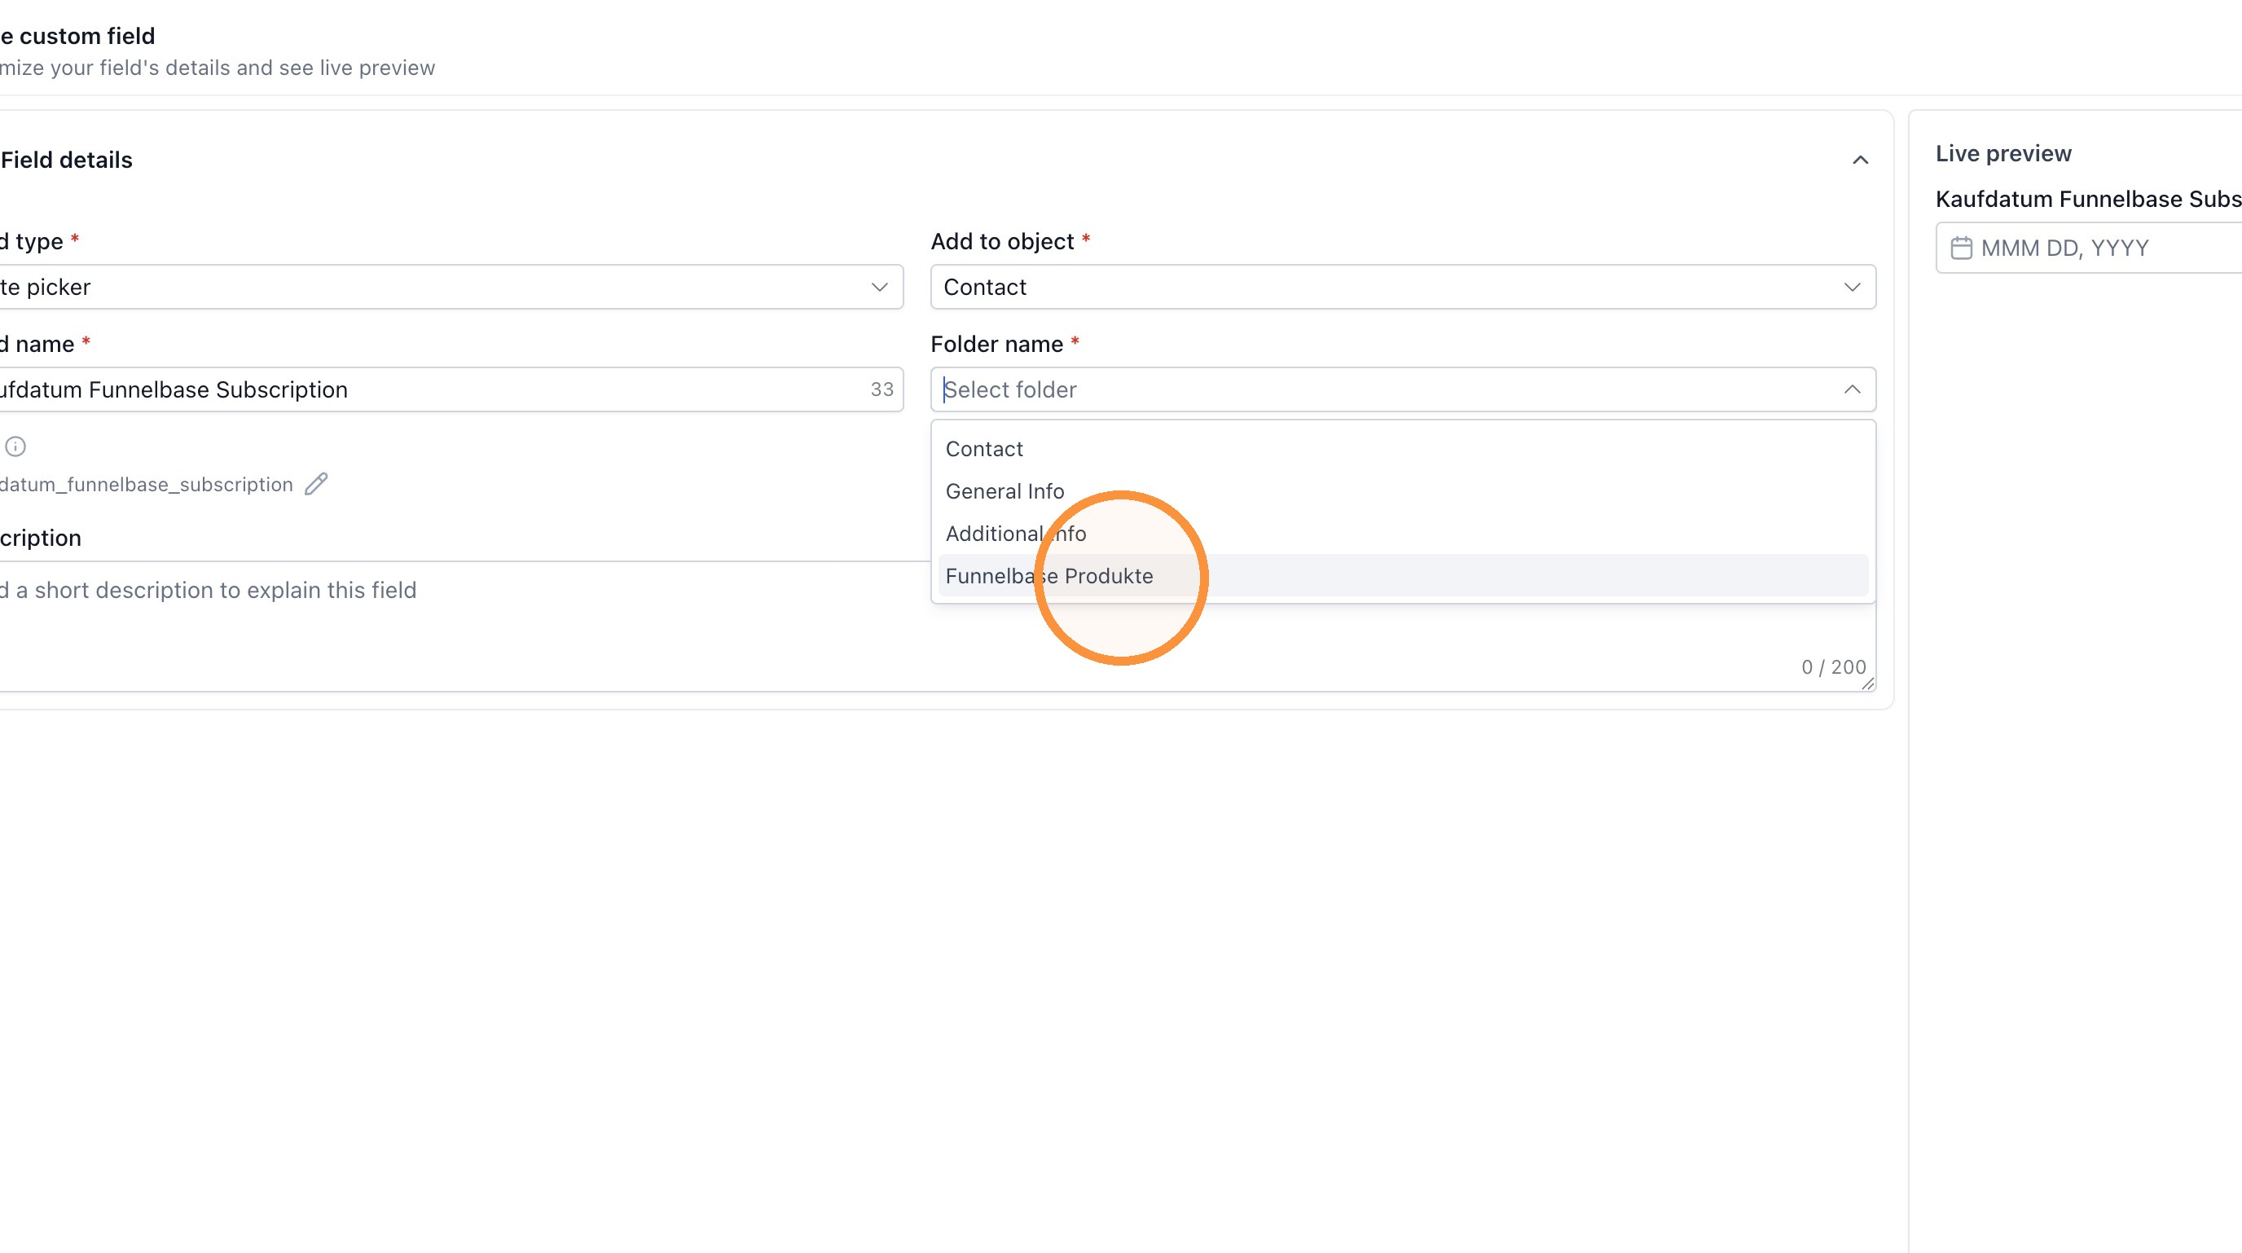
Task: Click the field name input box
Action: (451, 389)
